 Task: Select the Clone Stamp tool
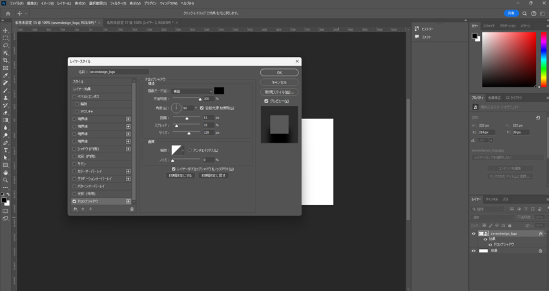[x=5, y=98]
